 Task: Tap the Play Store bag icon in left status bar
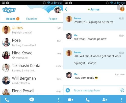click(8, 3)
